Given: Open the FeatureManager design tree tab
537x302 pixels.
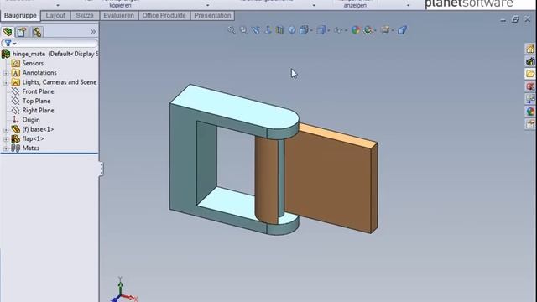Looking at the screenshot, I should (8, 32).
